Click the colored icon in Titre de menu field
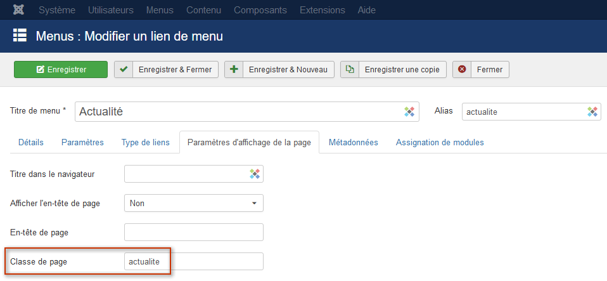Image resolution: width=607 pixels, height=281 pixels. tap(409, 112)
